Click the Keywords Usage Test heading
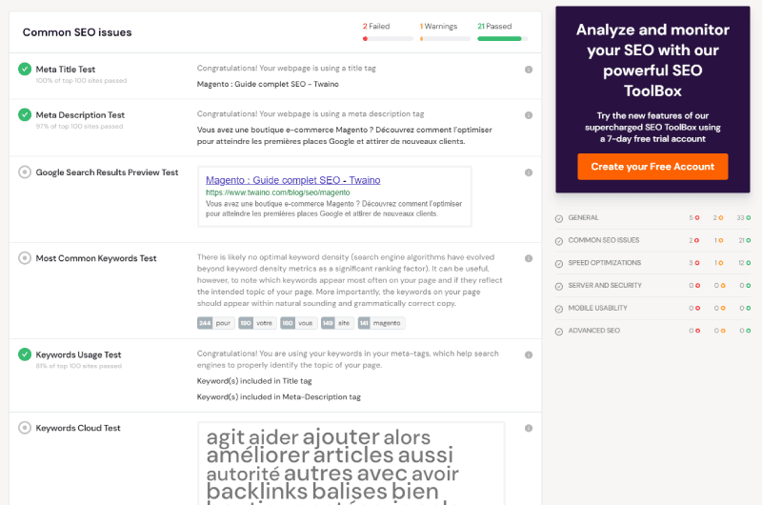 [78, 354]
